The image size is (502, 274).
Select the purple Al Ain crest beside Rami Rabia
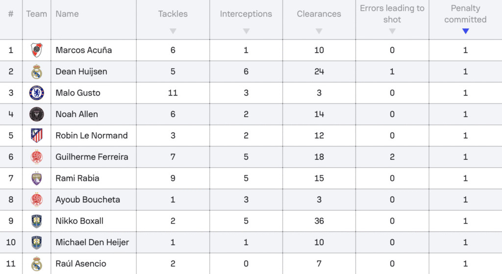click(36, 178)
